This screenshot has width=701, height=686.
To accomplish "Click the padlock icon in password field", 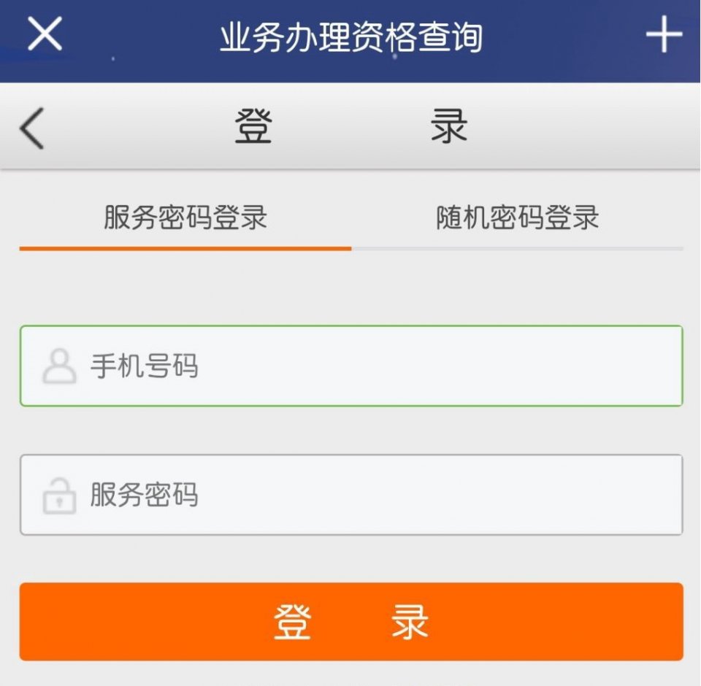I will pos(60,495).
